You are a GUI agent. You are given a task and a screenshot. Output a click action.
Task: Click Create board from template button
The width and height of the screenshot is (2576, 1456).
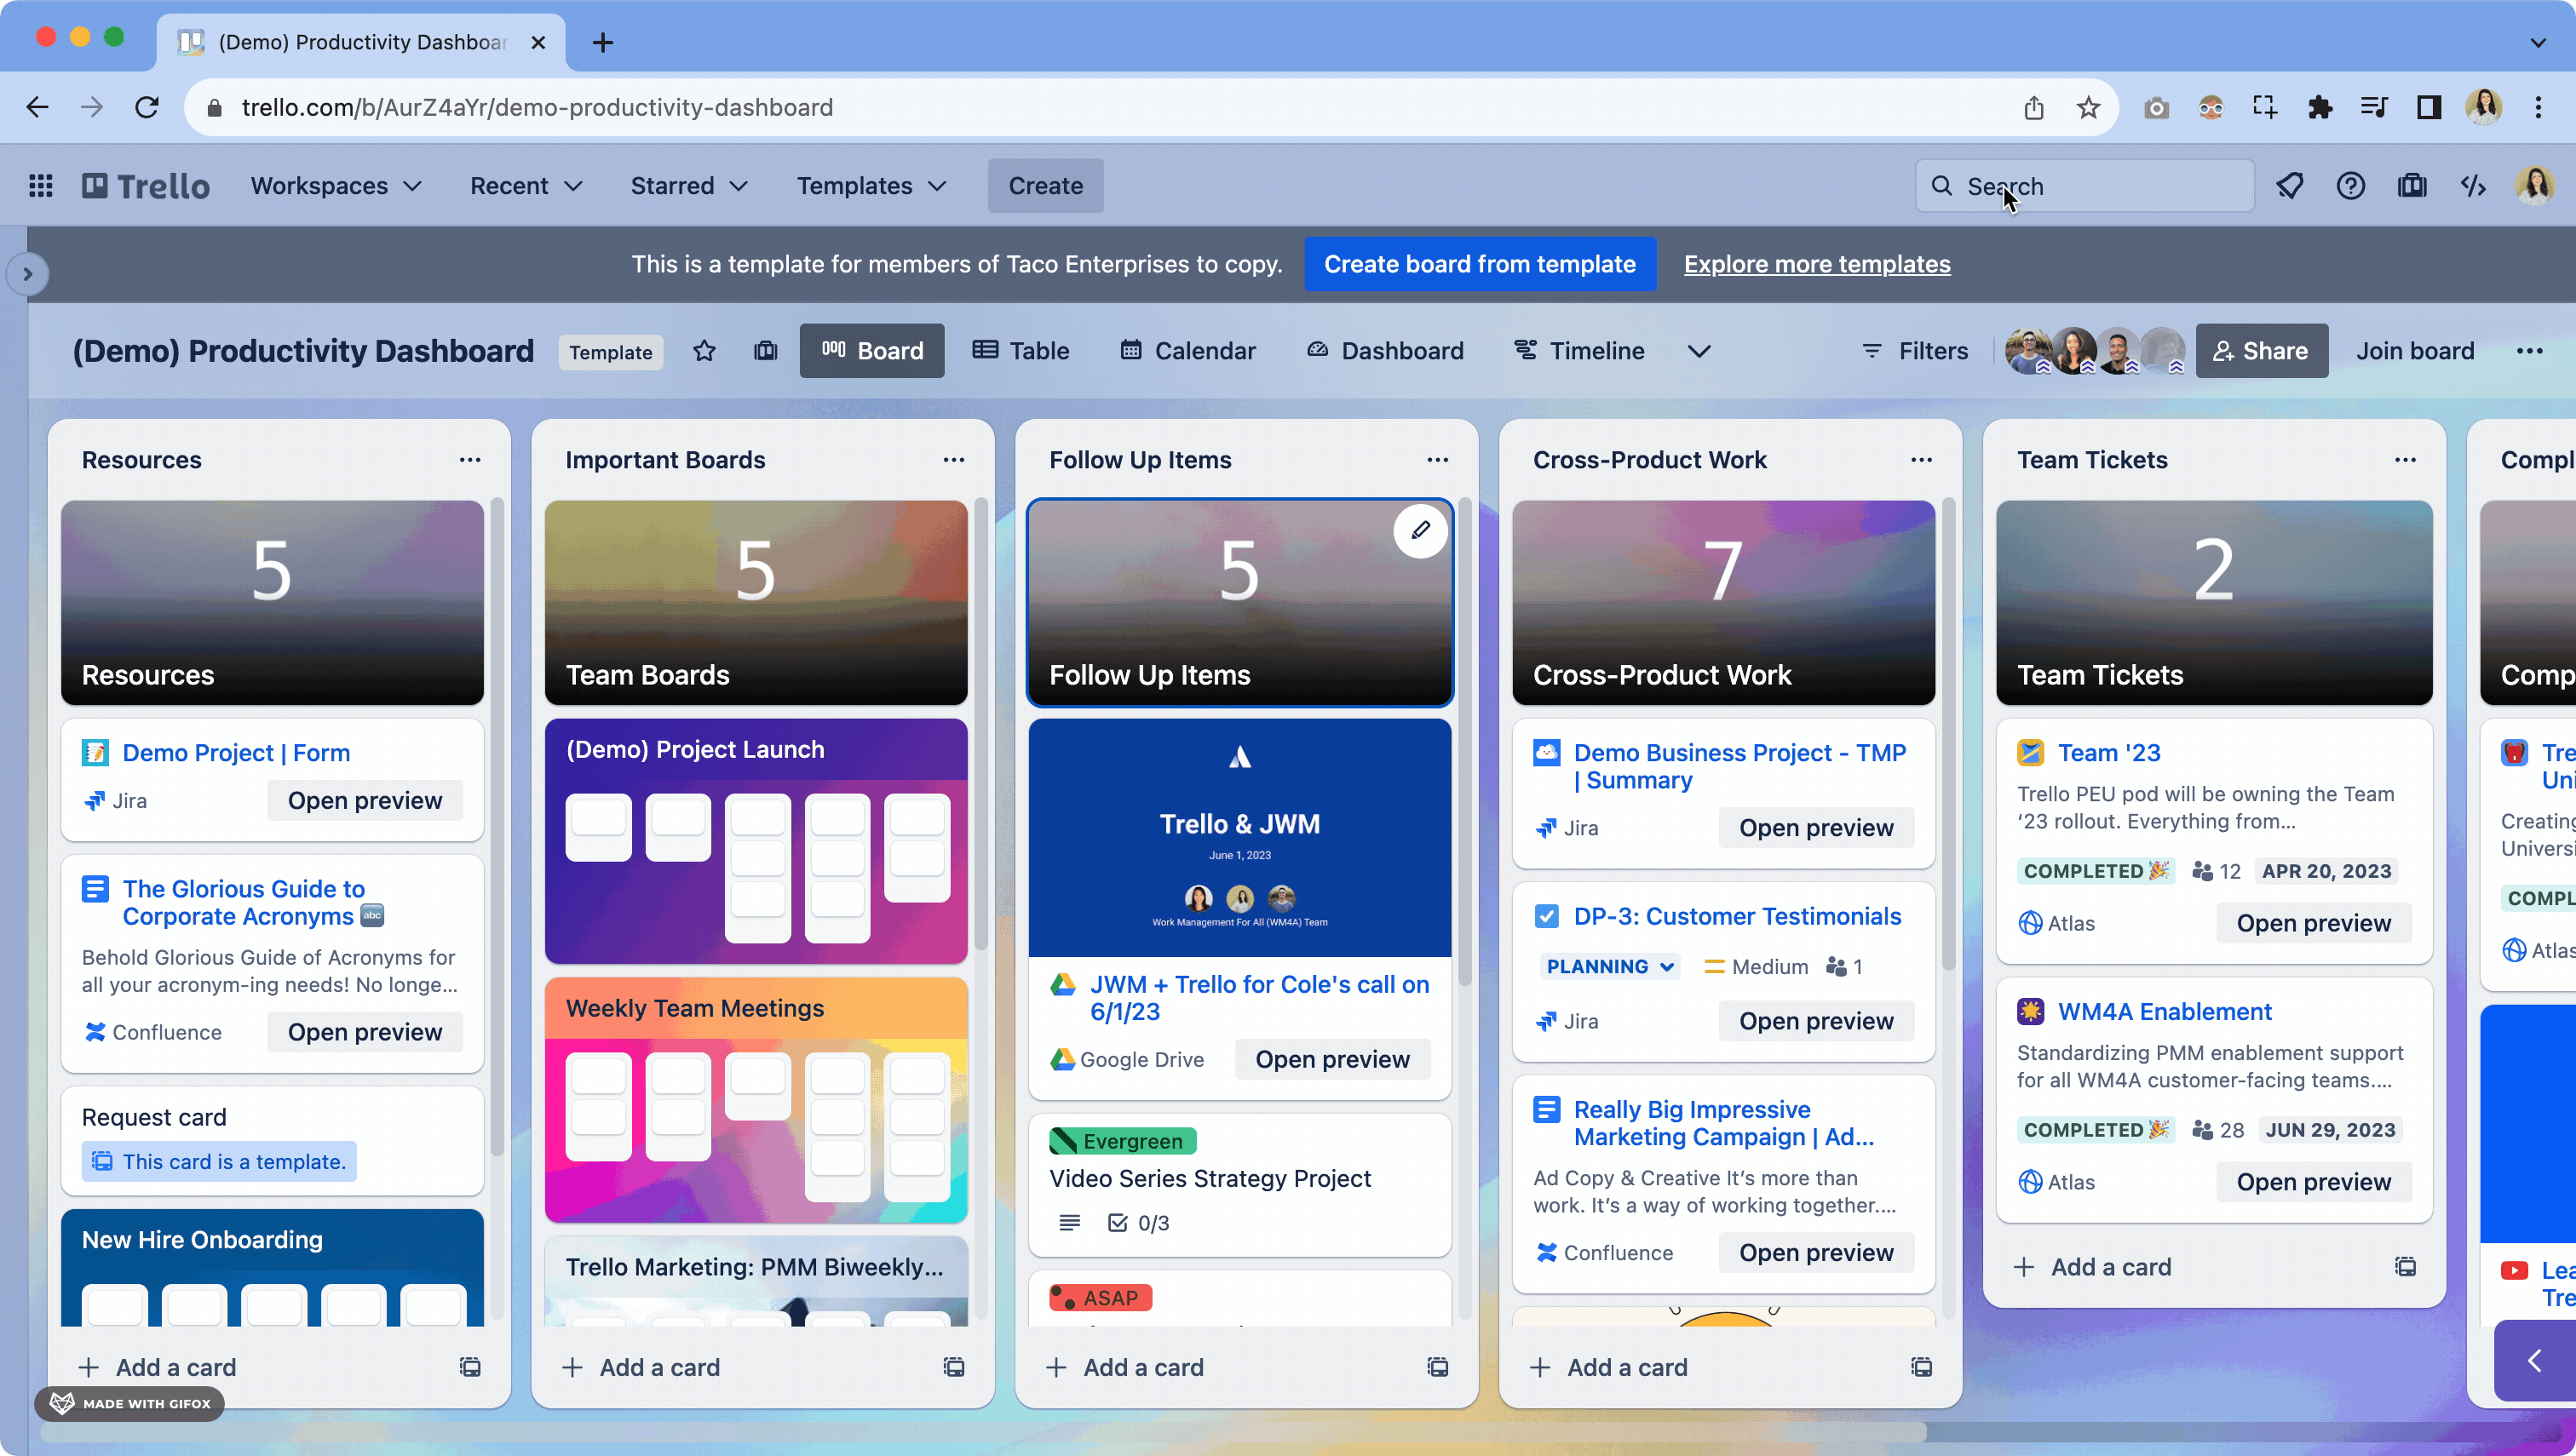point(1479,264)
